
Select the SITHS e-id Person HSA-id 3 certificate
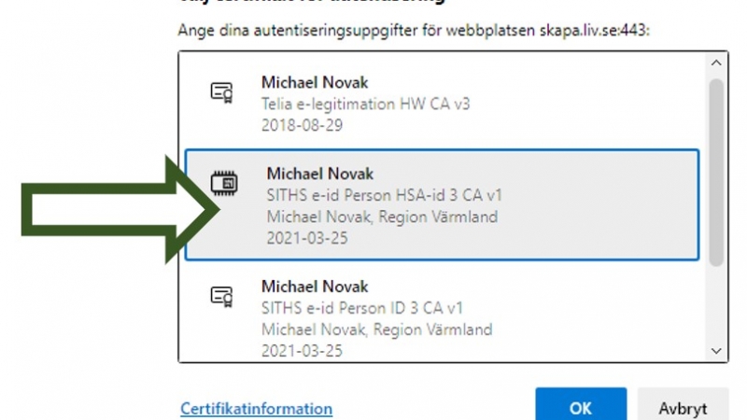(442, 204)
